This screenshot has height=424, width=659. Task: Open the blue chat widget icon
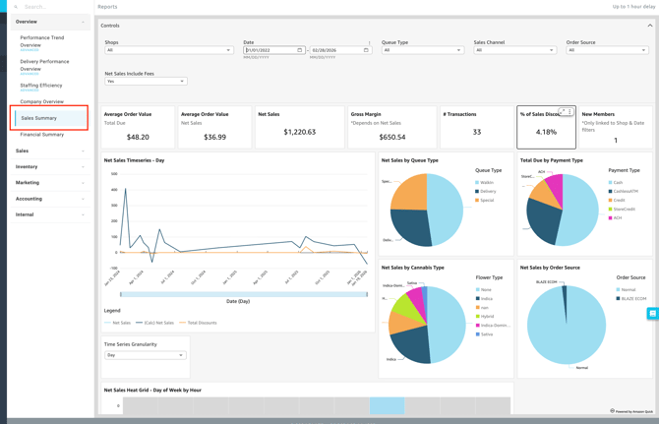[652, 314]
